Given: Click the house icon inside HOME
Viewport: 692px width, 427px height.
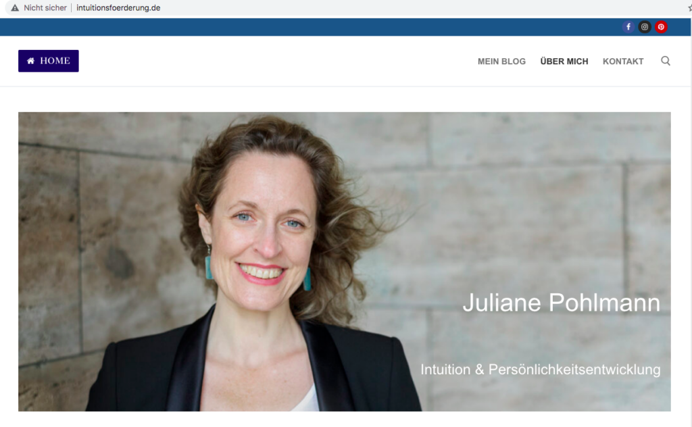Looking at the screenshot, I should (30, 61).
